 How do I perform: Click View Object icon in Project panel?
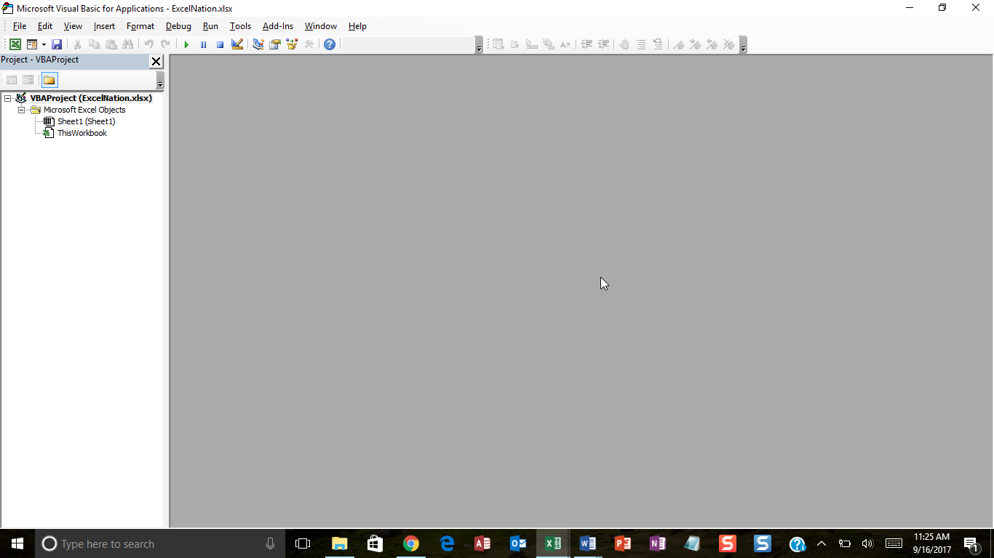click(x=28, y=80)
